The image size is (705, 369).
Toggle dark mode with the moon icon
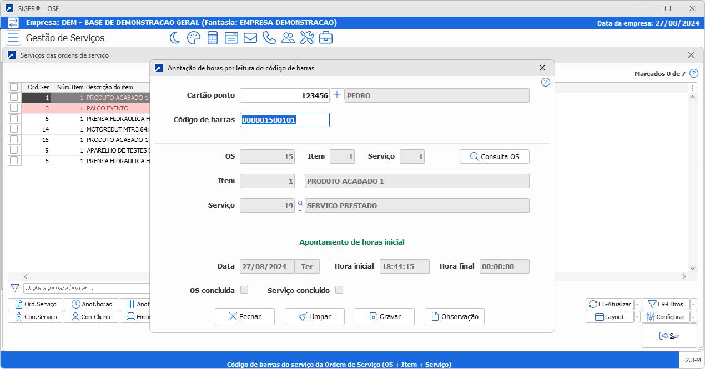pyautogui.click(x=175, y=38)
